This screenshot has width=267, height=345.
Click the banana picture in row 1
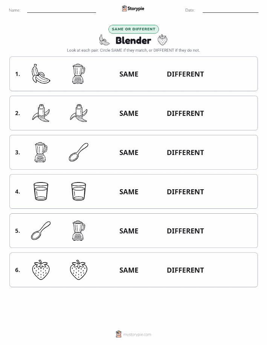41,74
